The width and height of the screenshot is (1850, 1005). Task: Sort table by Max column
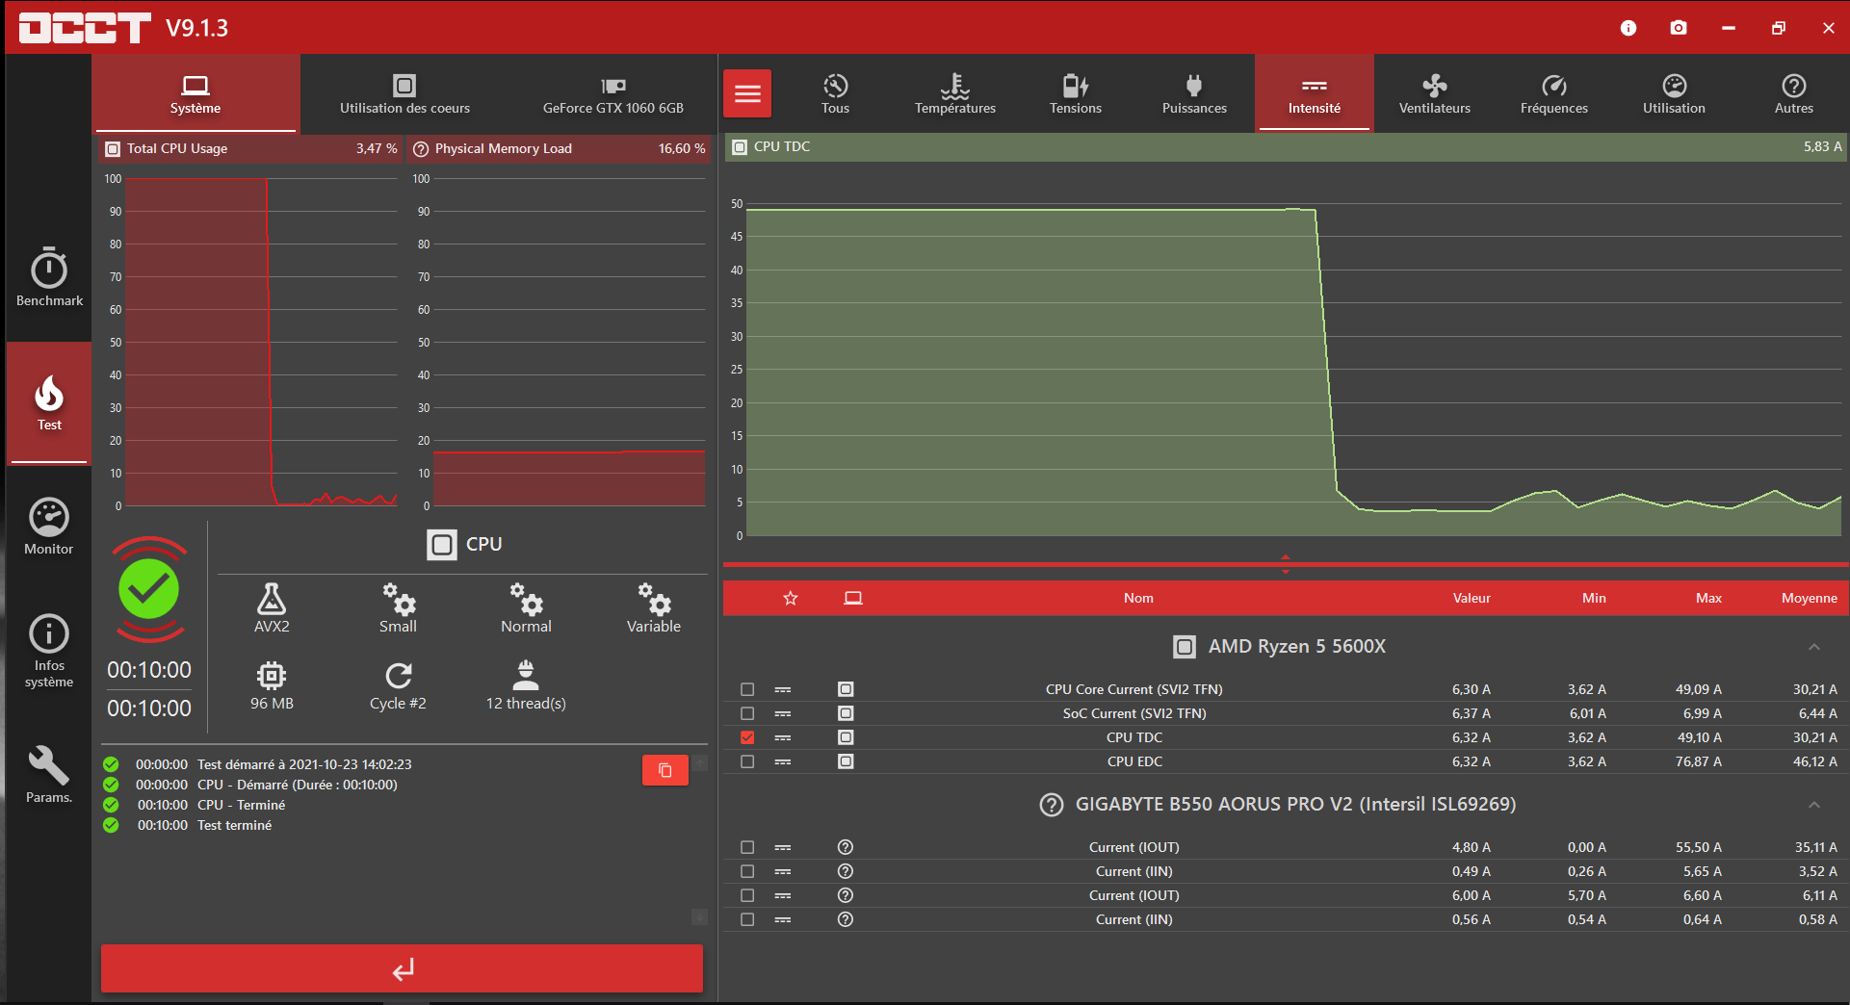click(x=1708, y=598)
